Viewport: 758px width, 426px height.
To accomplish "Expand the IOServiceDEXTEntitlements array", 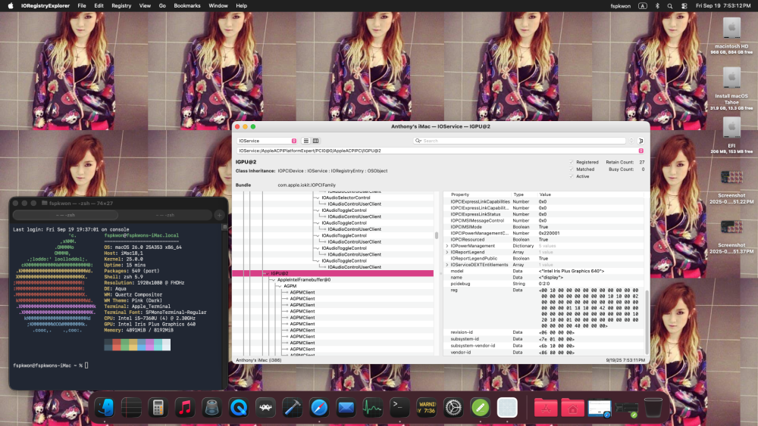I will coord(447,265).
